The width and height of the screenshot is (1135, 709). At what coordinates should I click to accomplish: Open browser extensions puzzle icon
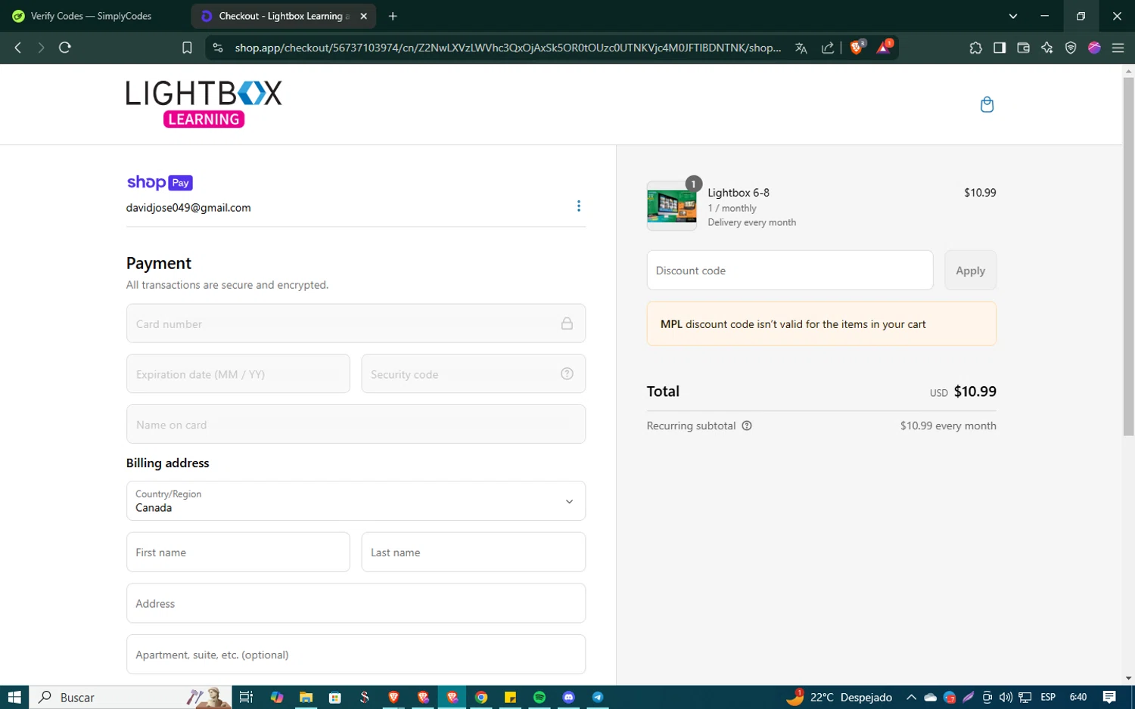point(975,48)
